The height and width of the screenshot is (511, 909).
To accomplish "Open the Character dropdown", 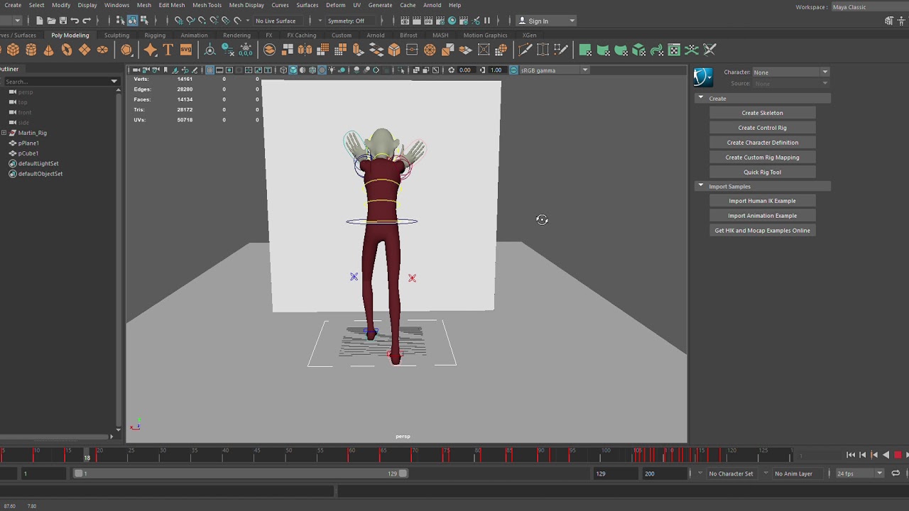I will pyautogui.click(x=790, y=72).
